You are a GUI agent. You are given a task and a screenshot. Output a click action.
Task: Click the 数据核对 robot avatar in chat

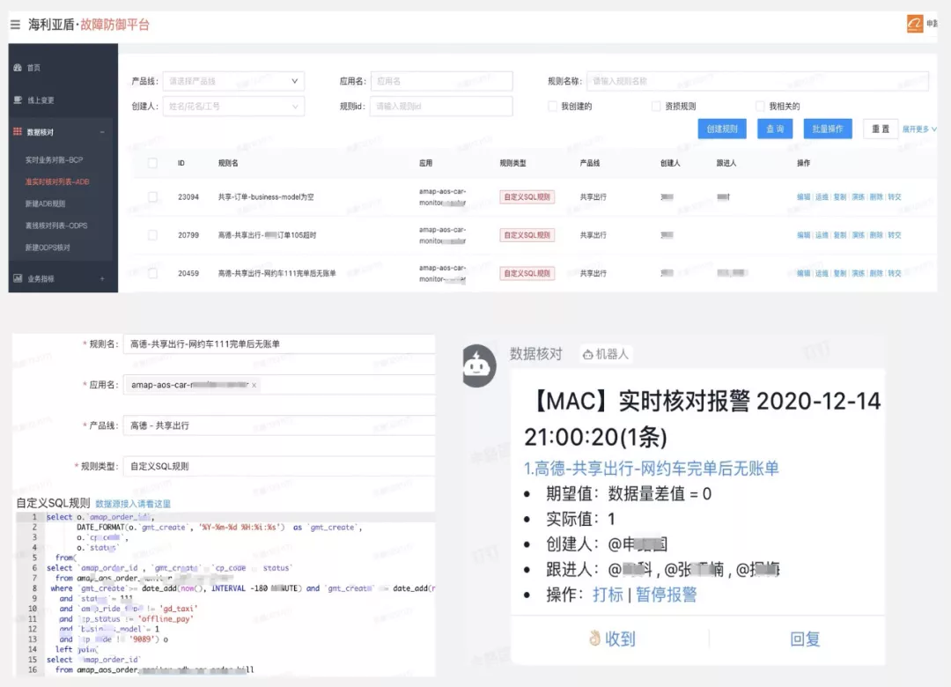(479, 366)
